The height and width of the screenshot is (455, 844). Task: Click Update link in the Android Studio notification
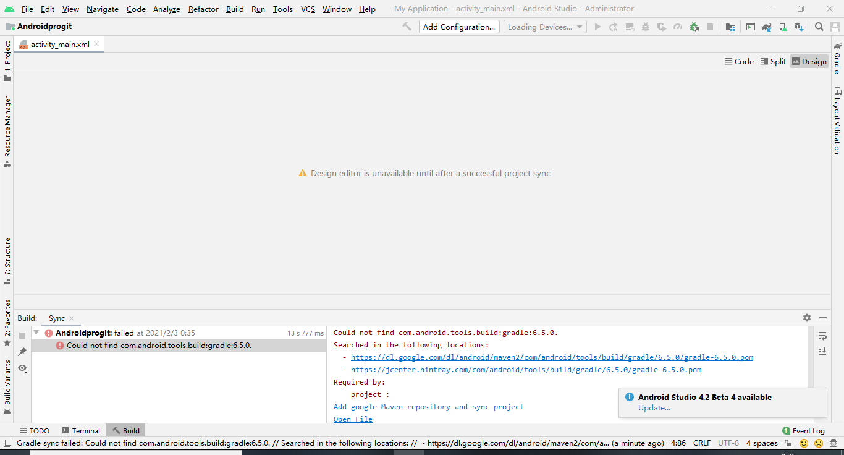point(654,408)
